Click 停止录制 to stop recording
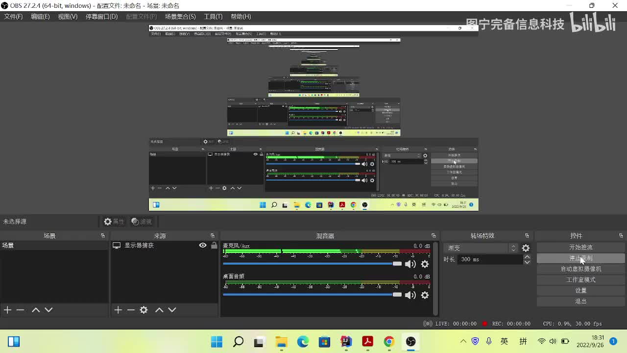 point(581,258)
